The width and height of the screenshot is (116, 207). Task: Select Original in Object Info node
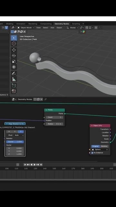click(95, 146)
